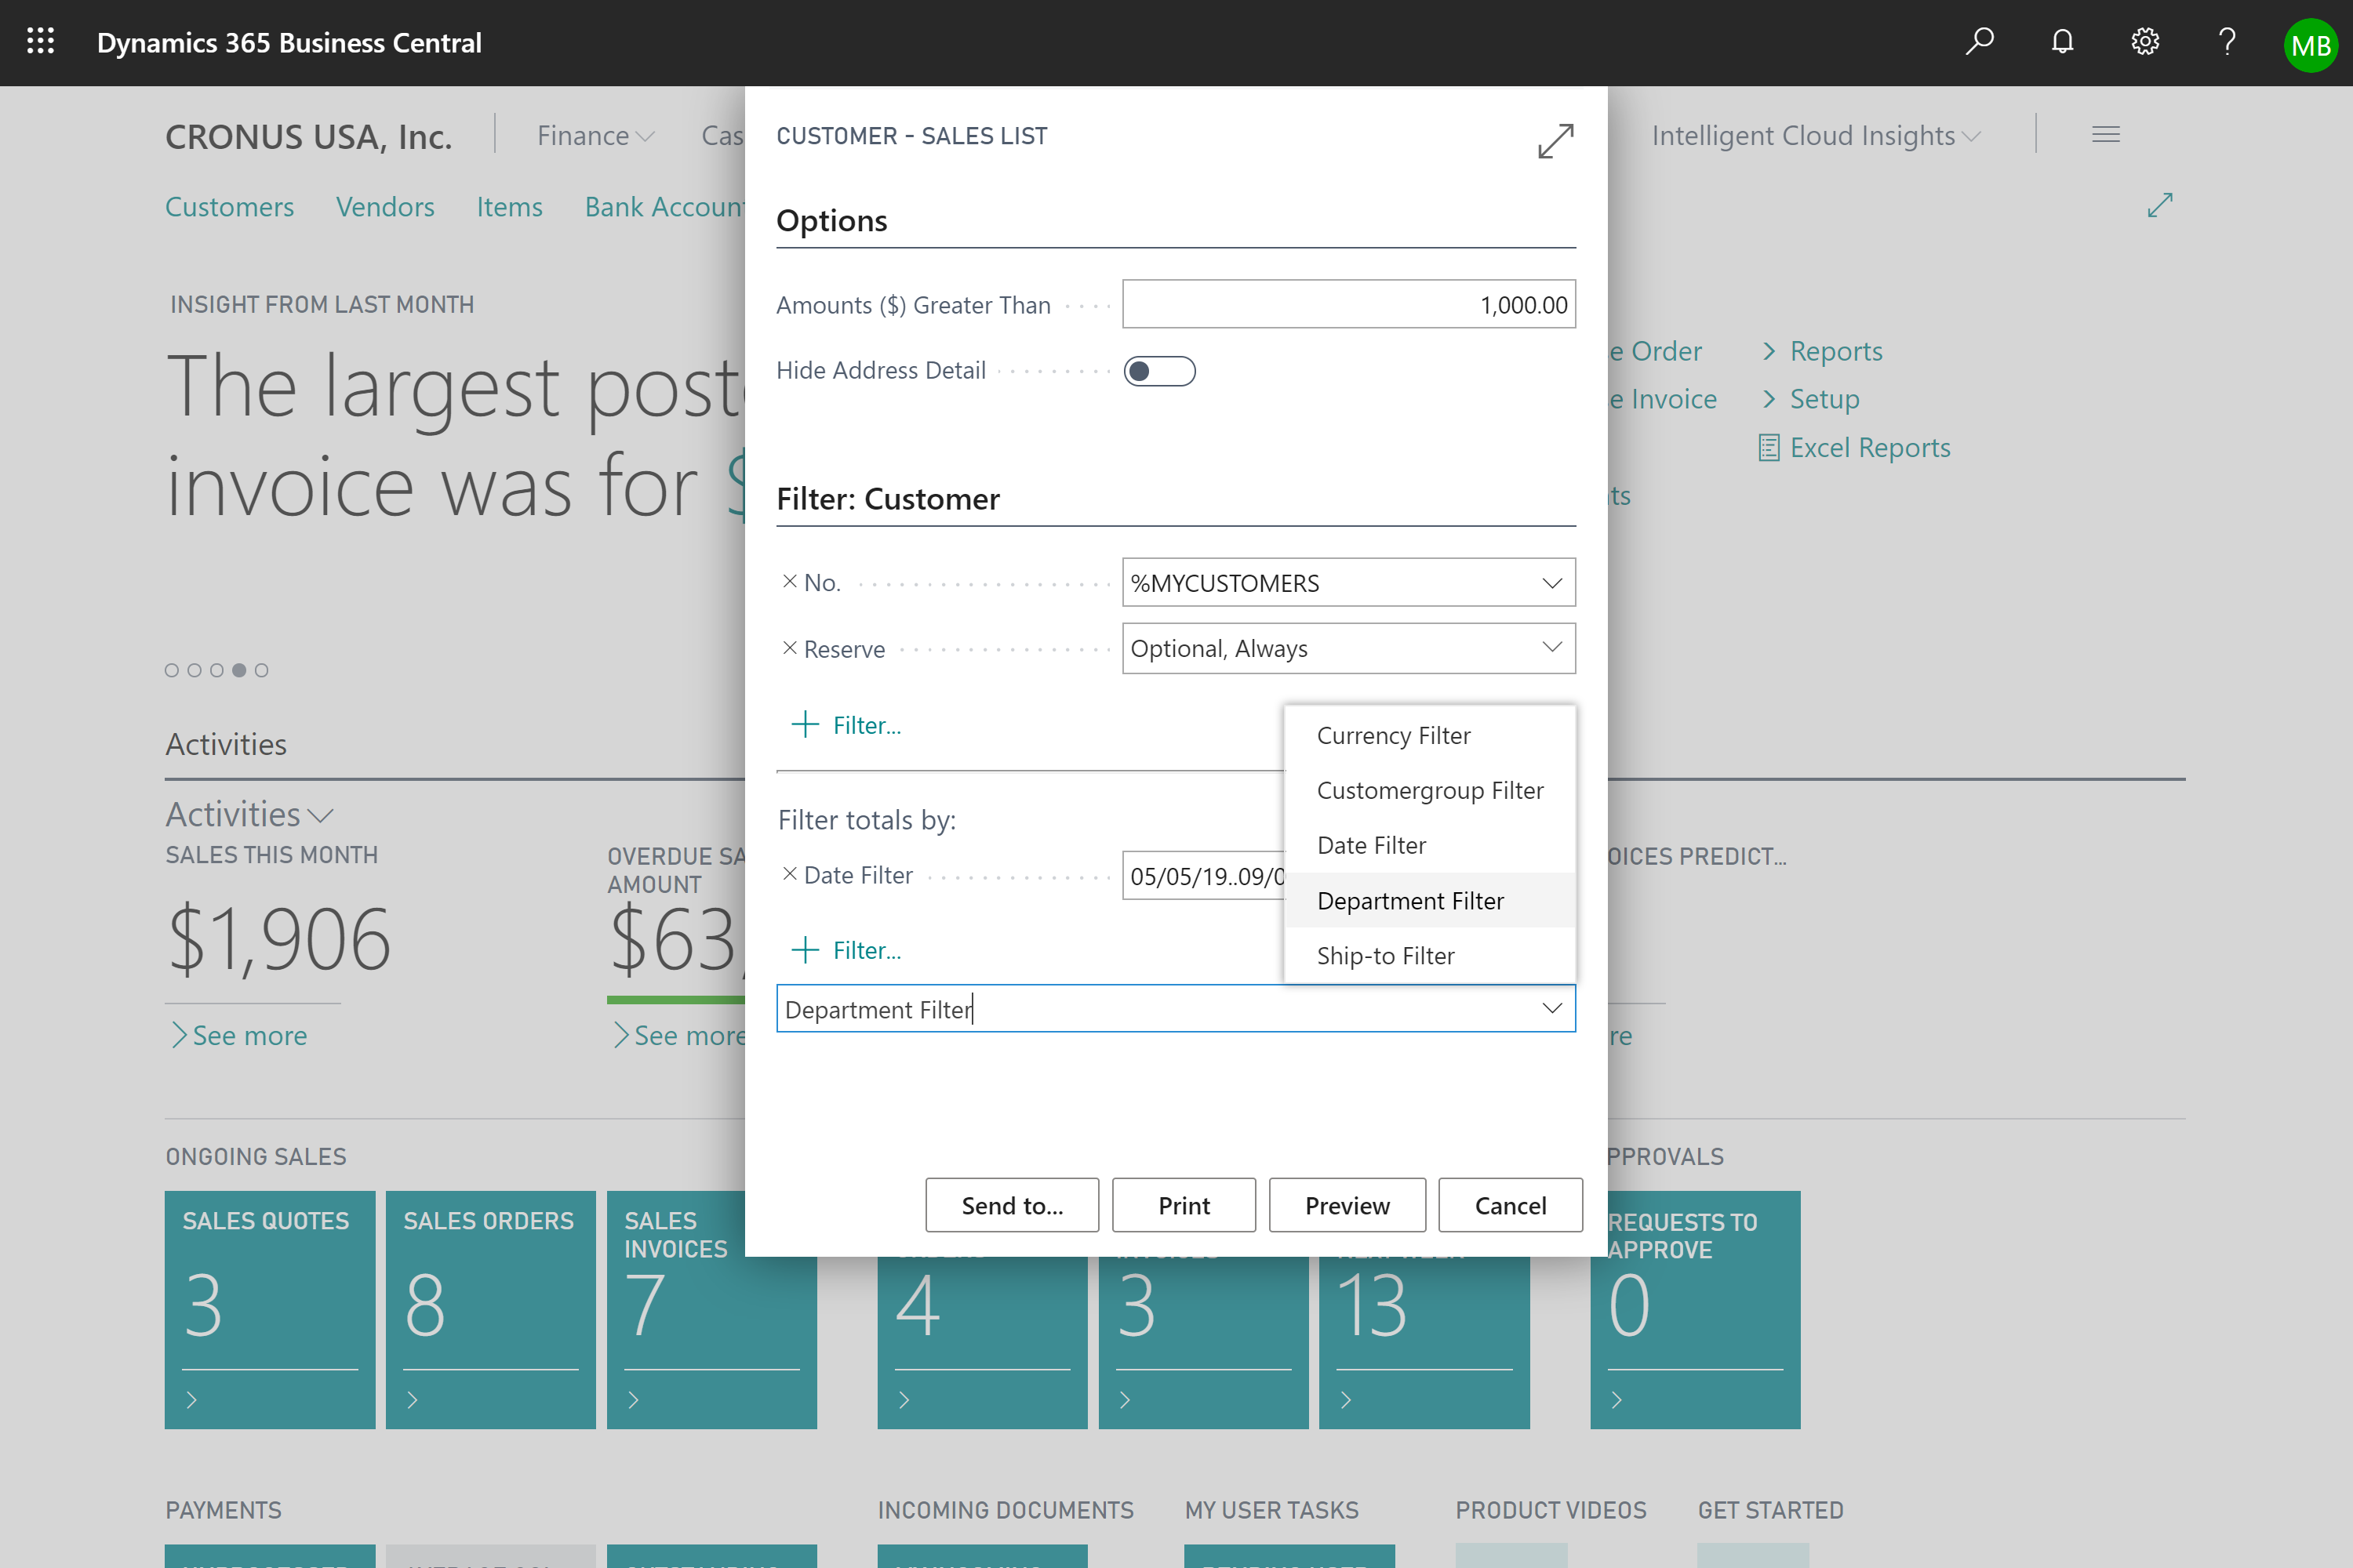Edit the Amounts Greater Than input field
This screenshot has height=1568, width=2353.
1348,304
